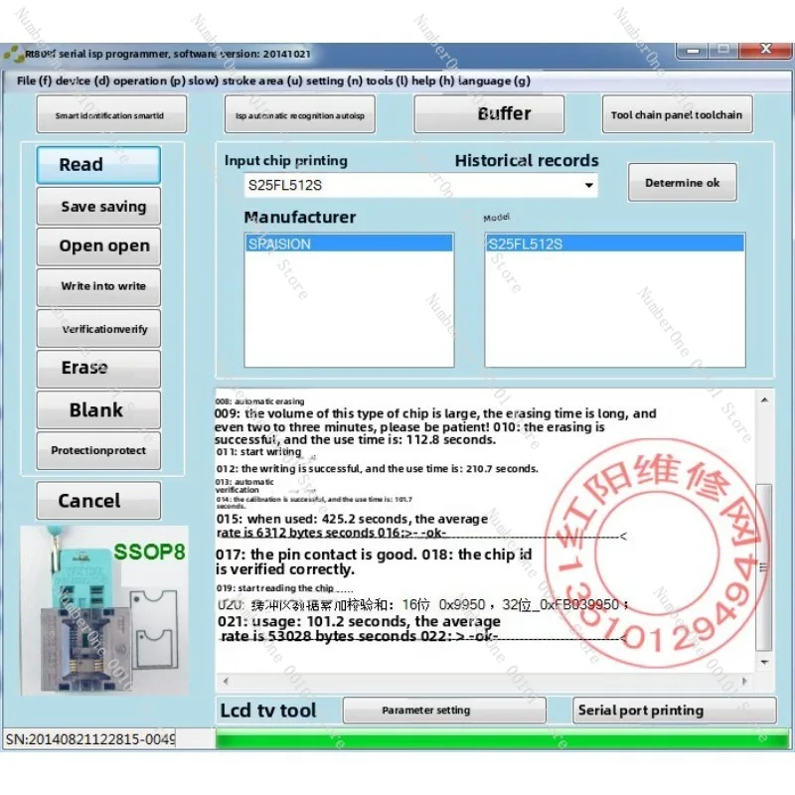Cancel the current operation
The height and width of the screenshot is (795, 795).
tap(98, 501)
